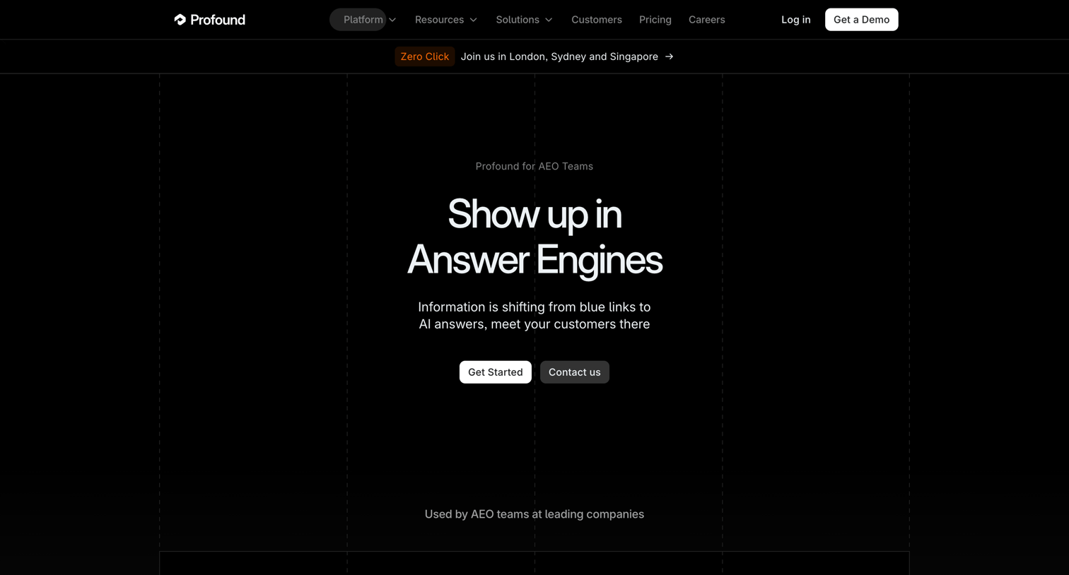Click the 'Profound for AEO Teams' label
Viewport: 1069px width, 575px height.
click(x=534, y=166)
